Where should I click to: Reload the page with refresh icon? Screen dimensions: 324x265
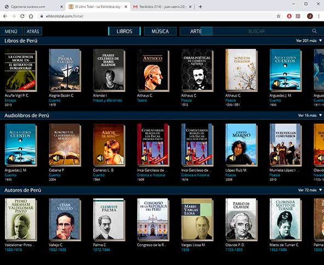(x=22, y=16)
